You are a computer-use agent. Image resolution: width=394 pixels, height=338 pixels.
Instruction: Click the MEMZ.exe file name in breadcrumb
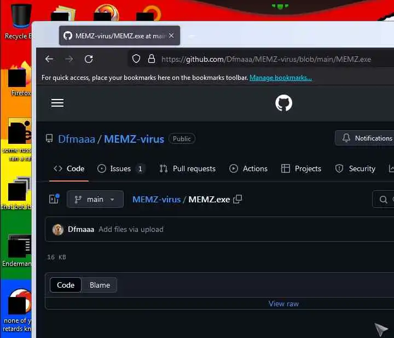click(209, 200)
